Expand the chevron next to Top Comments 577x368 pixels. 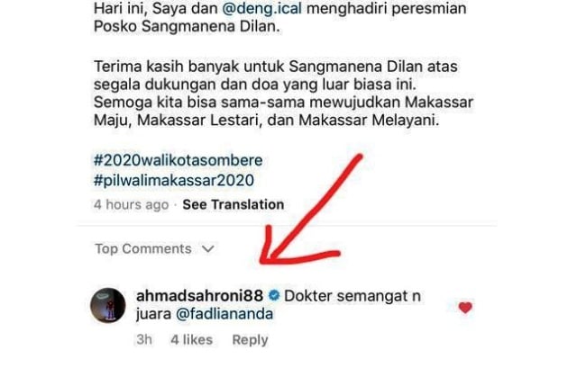coord(208,249)
